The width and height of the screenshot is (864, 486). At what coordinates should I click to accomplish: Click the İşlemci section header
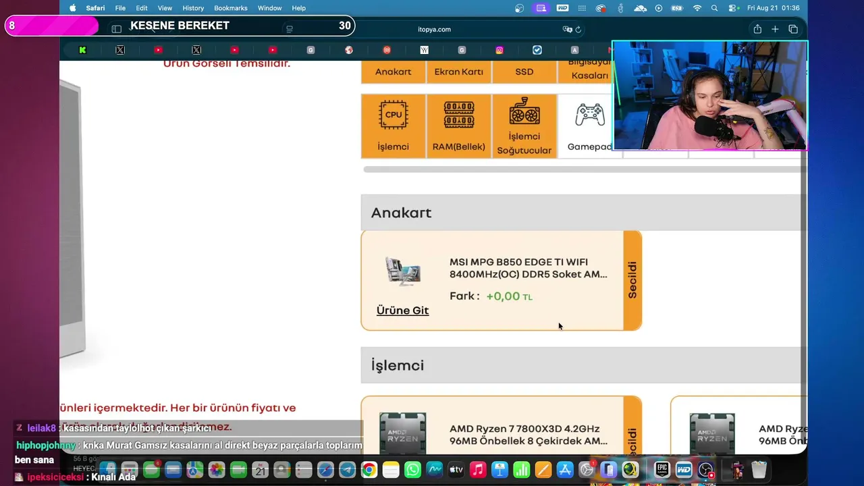tap(584, 365)
